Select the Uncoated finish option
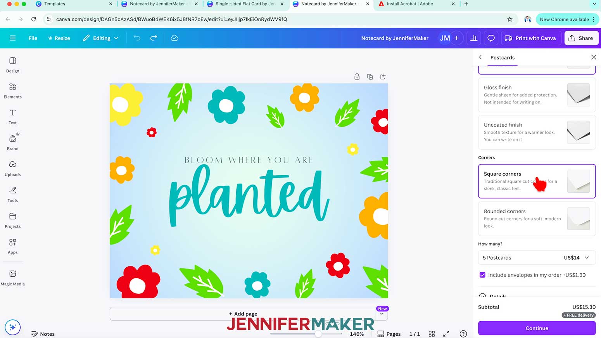601x338 pixels. 537,132
